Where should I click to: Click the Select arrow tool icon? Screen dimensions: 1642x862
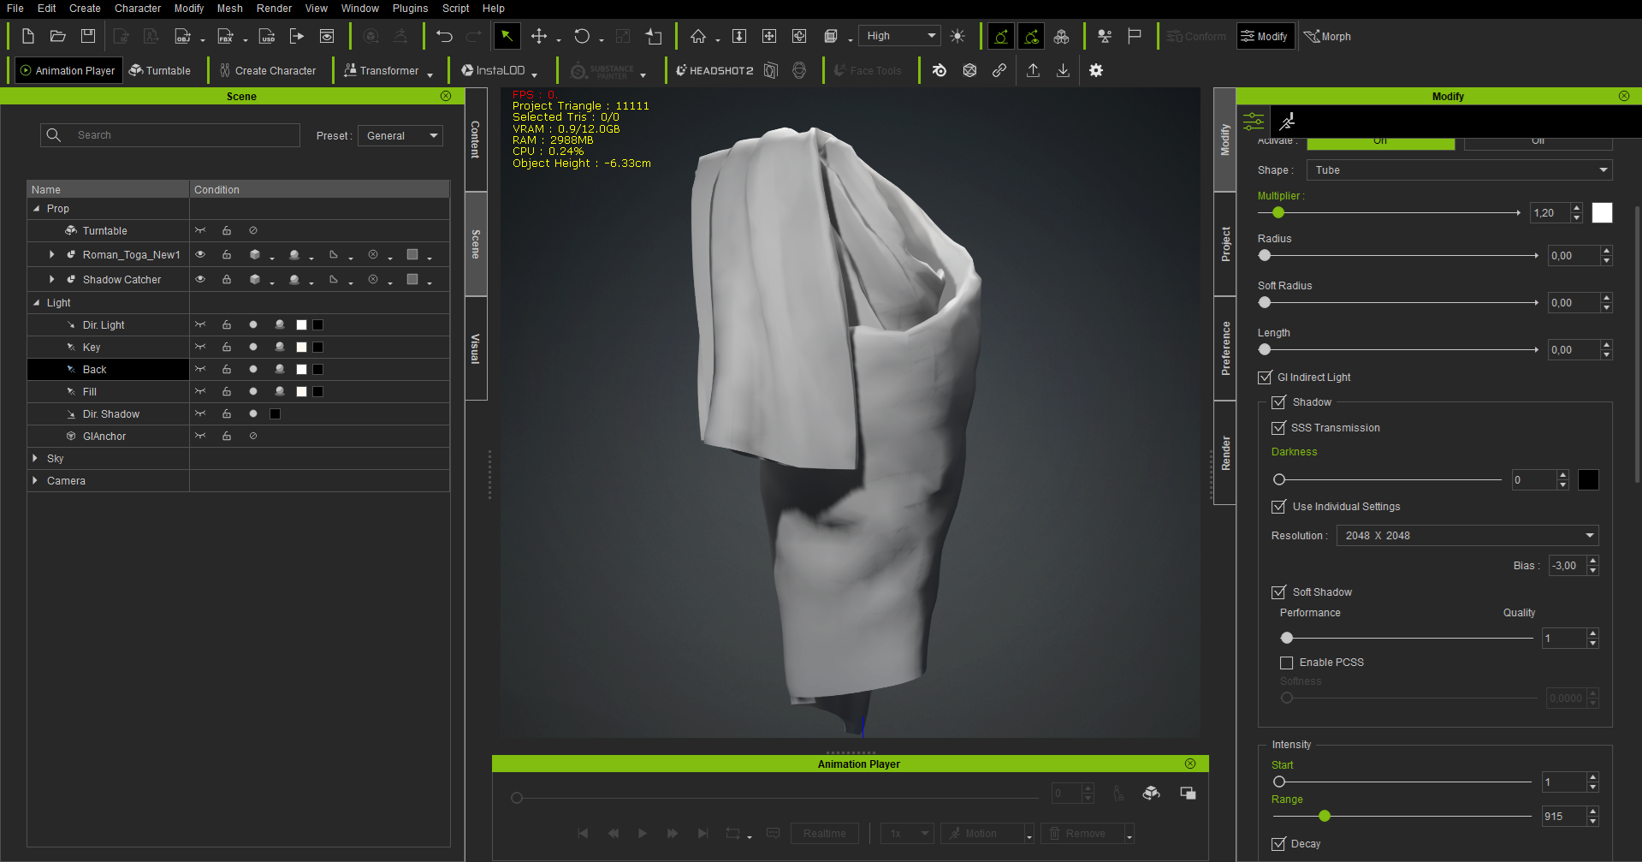pyautogui.click(x=507, y=36)
